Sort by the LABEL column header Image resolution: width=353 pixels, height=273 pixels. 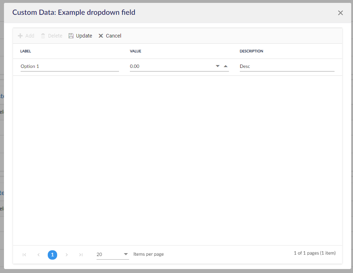(x=26, y=51)
